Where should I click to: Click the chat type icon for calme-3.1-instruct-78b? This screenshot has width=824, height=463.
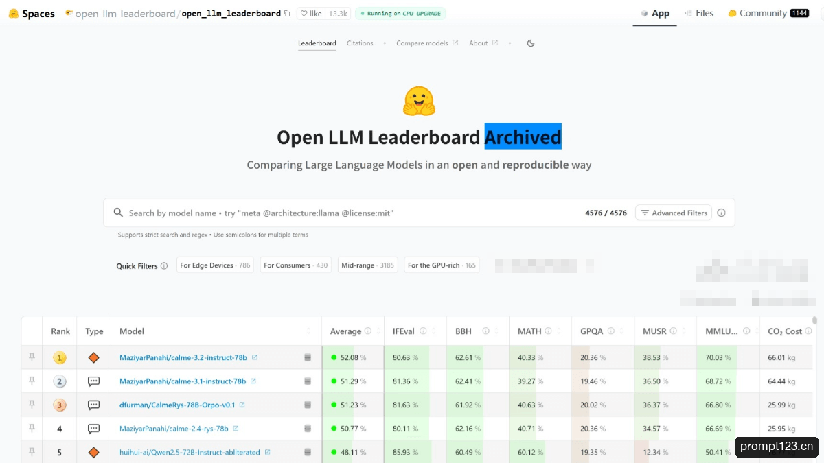click(94, 381)
